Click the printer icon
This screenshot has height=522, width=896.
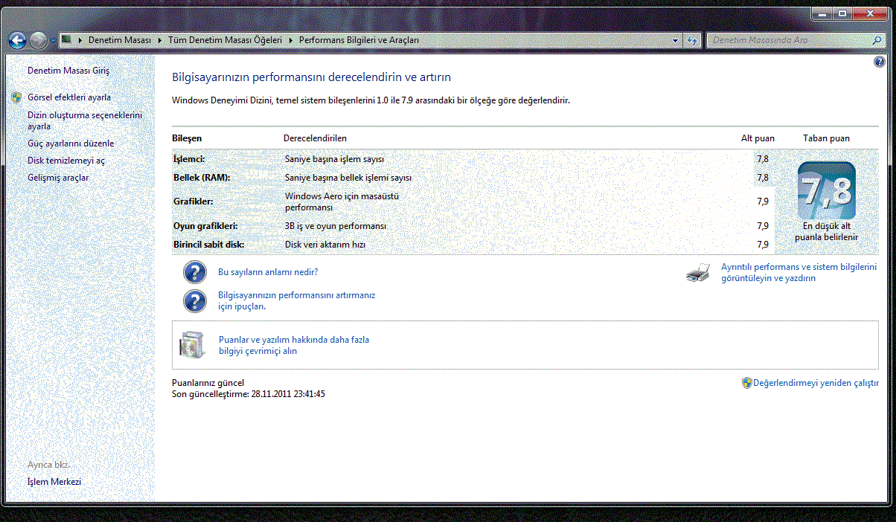click(698, 273)
